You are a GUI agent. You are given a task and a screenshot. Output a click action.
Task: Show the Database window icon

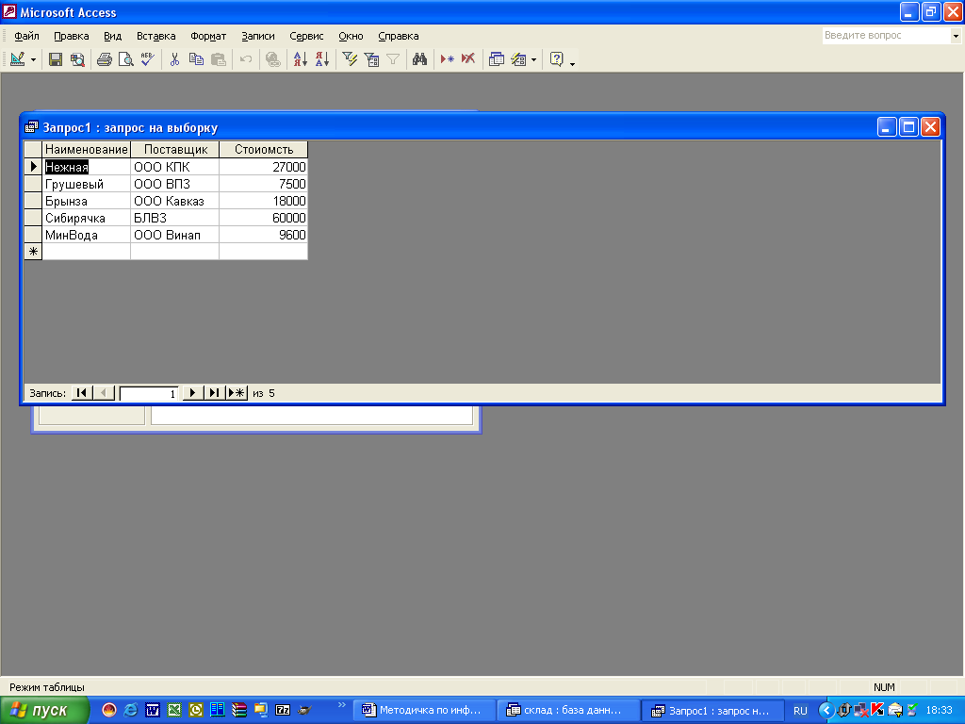coord(496,59)
